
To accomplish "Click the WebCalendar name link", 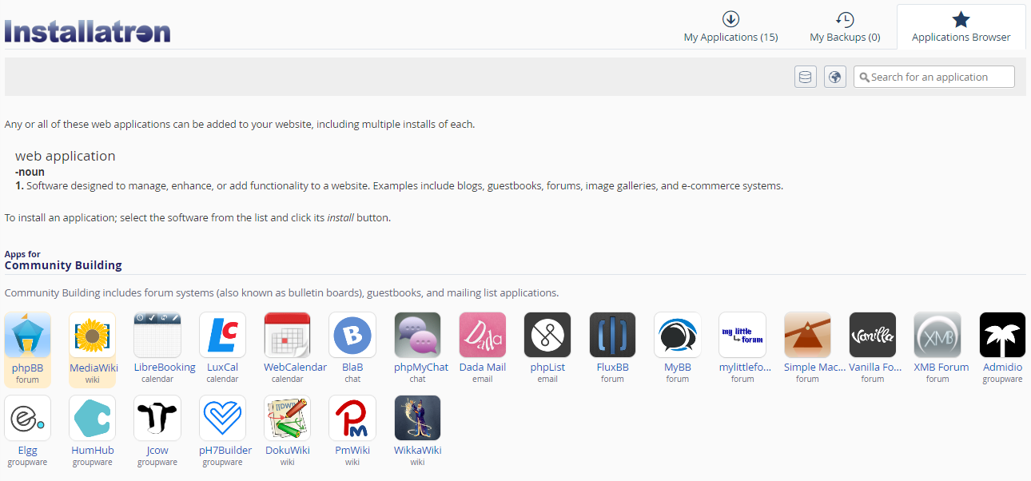I will [295, 368].
